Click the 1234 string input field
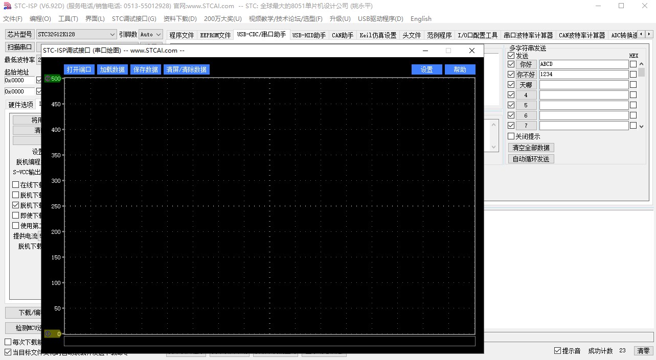The height and width of the screenshot is (360, 656). (584, 75)
